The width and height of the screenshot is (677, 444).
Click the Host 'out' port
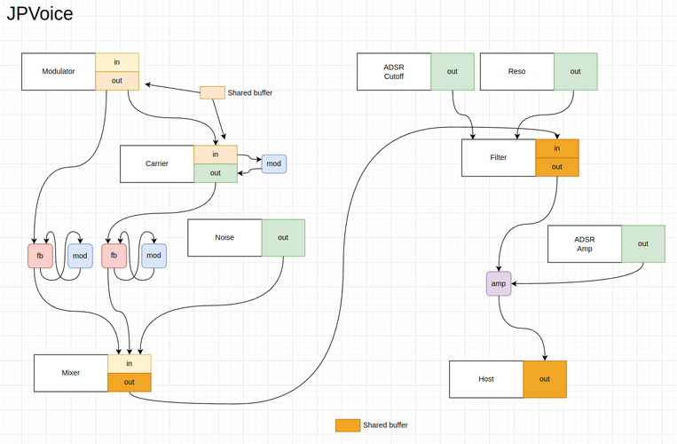pos(545,379)
